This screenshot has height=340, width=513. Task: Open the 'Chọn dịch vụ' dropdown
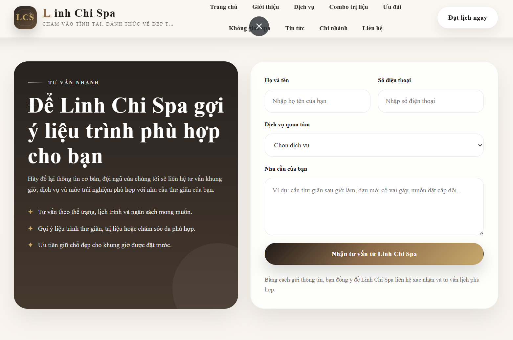coord(374,145)
